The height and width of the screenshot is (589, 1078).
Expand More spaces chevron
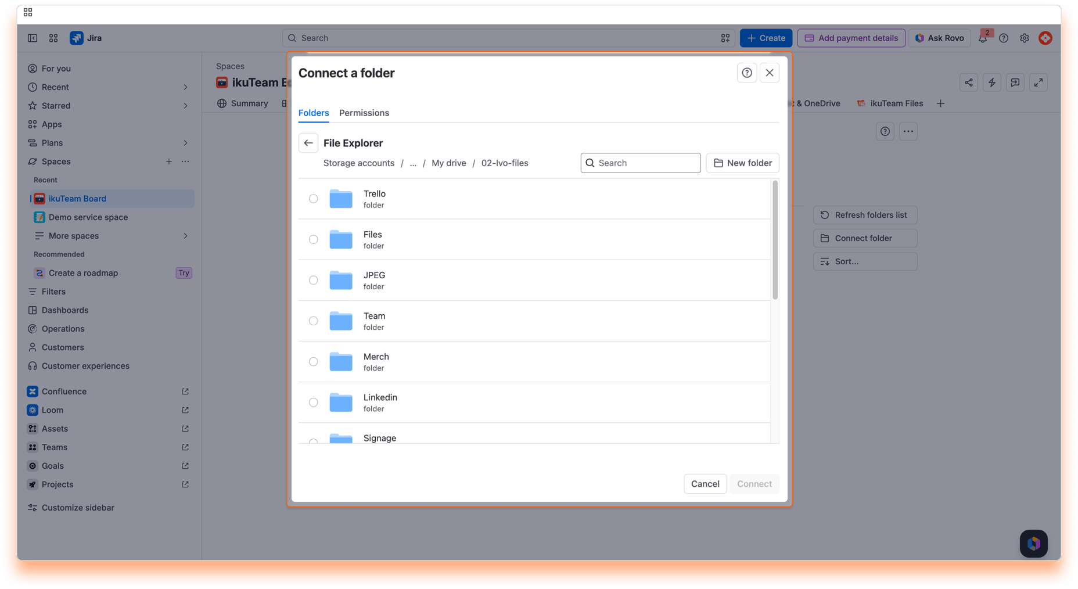(x=186, y=236)
